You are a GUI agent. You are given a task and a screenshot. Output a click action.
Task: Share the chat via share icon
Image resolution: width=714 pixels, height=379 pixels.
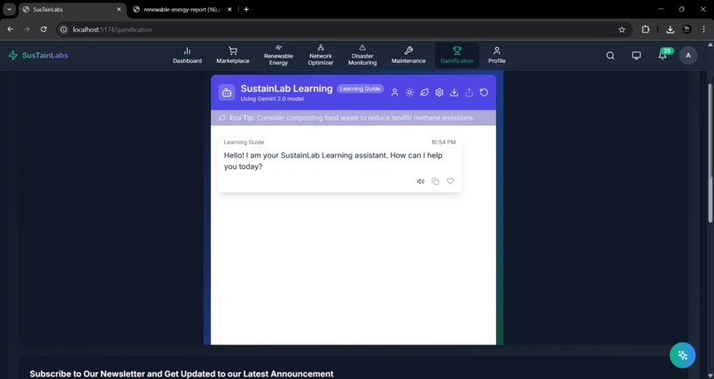pyautogui.click(x=469, y=92)
